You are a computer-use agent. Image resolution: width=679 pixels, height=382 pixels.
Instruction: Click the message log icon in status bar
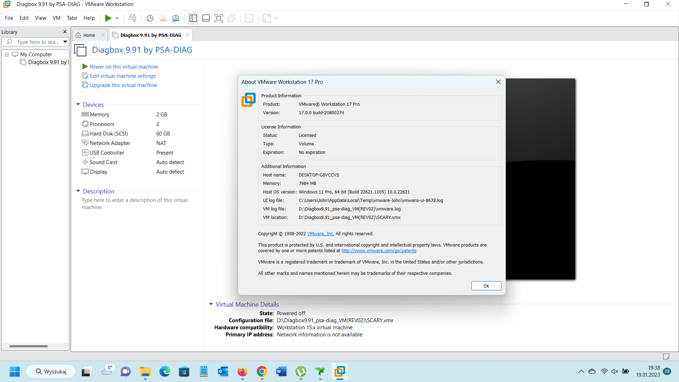(x=666, y=356)
